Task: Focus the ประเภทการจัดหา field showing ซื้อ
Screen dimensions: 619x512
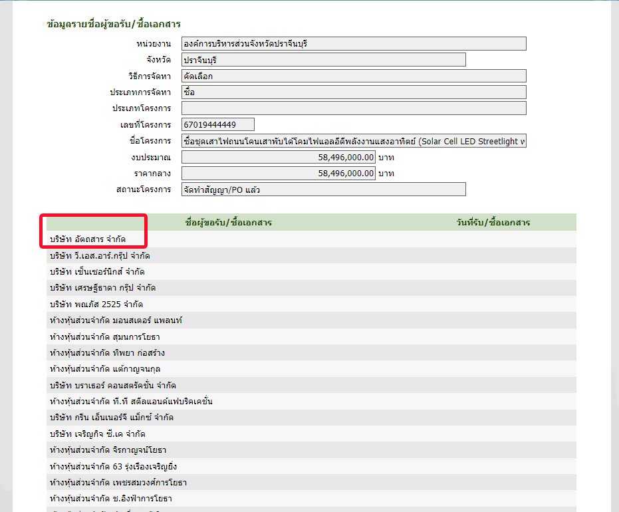Action: [353, 92]
